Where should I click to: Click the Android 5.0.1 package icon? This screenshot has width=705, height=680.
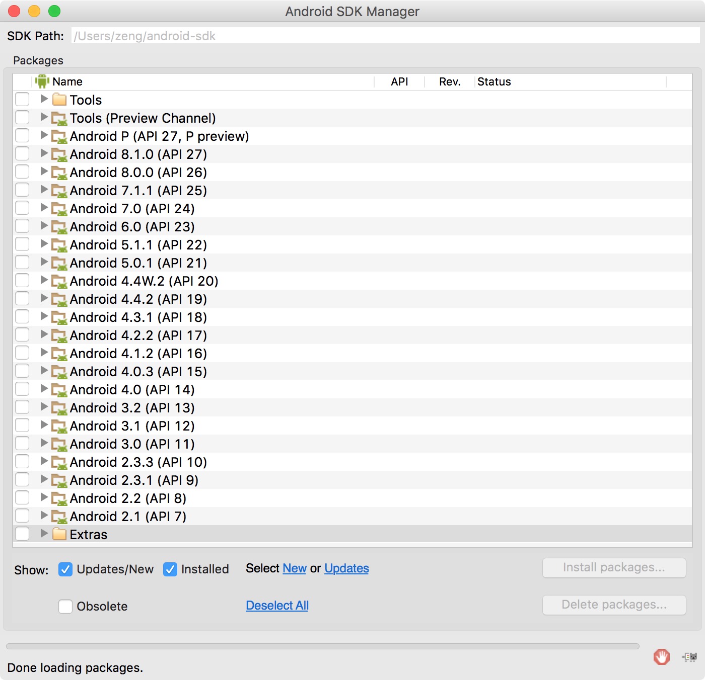coord(59,264)
